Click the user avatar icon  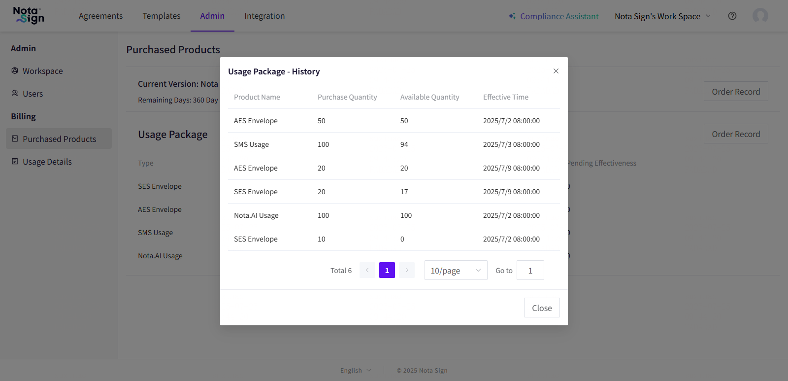[x=760, y=16]
